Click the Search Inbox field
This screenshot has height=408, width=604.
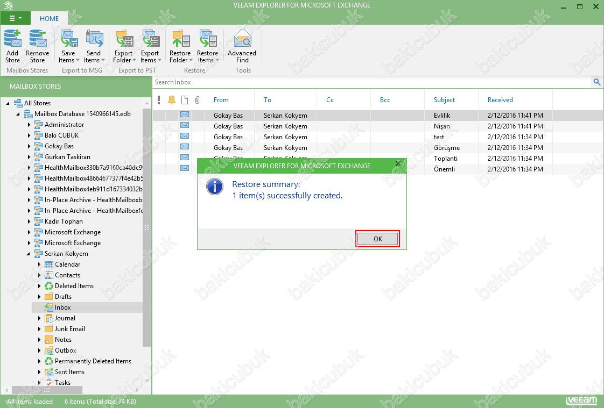click(x=372, y=82)
